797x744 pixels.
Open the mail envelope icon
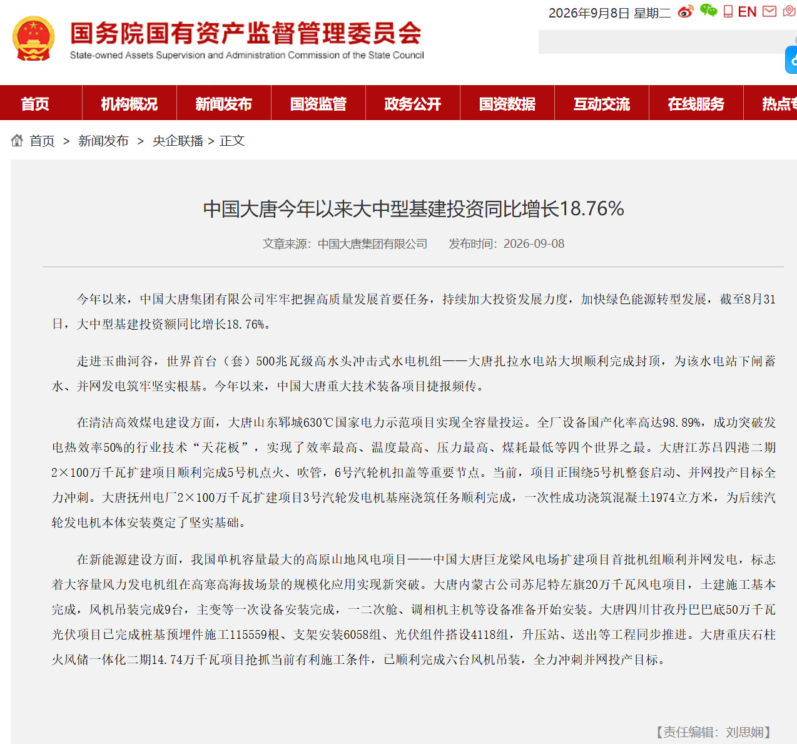769,11
